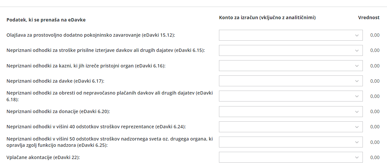Click the value 0,00 for eDavki 6.17
This screenshot has height=165, width=387.
click(x=375, y=81)
